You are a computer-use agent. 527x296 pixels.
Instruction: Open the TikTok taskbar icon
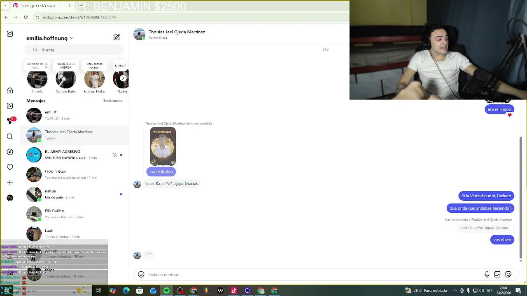(x=234, y=291)
